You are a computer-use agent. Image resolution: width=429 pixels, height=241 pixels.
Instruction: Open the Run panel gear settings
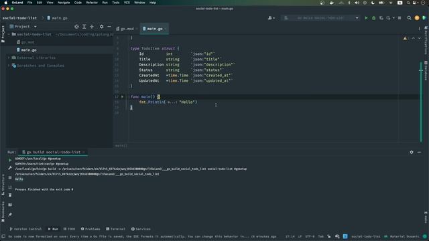[412, 152]
